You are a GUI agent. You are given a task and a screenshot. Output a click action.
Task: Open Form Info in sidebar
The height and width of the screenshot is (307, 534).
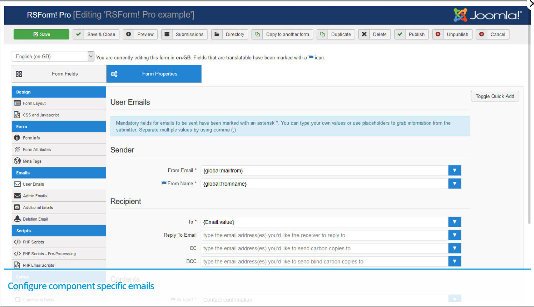point(59,138)
